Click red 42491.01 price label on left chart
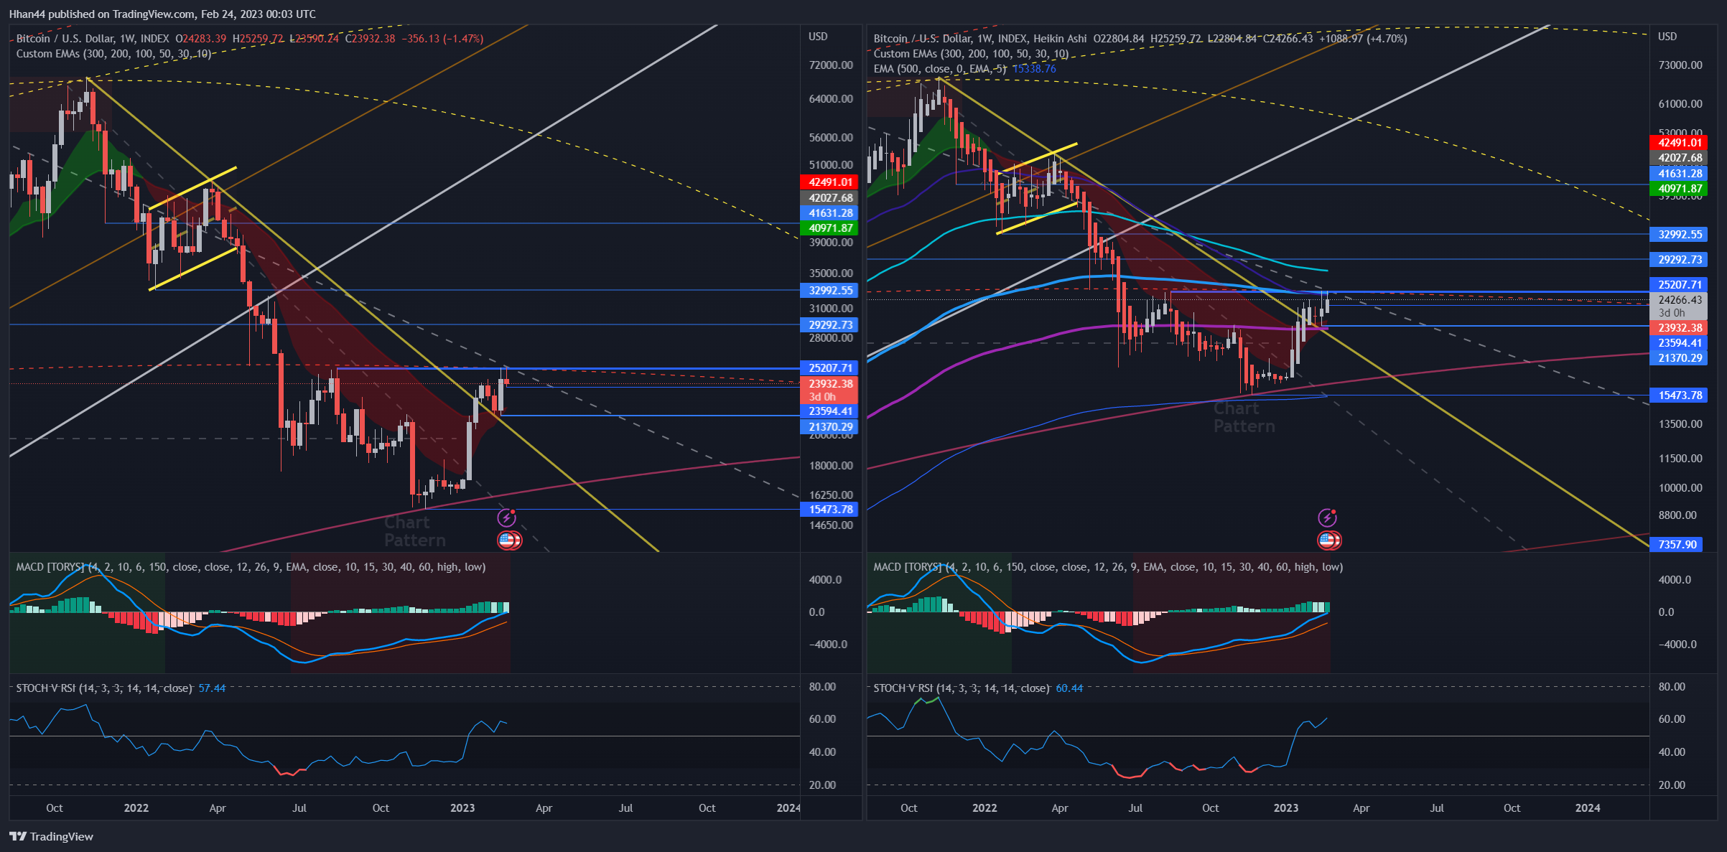The height and width of the screenshot is (852, 1727). pyautogui.click(x=829, y=182)
